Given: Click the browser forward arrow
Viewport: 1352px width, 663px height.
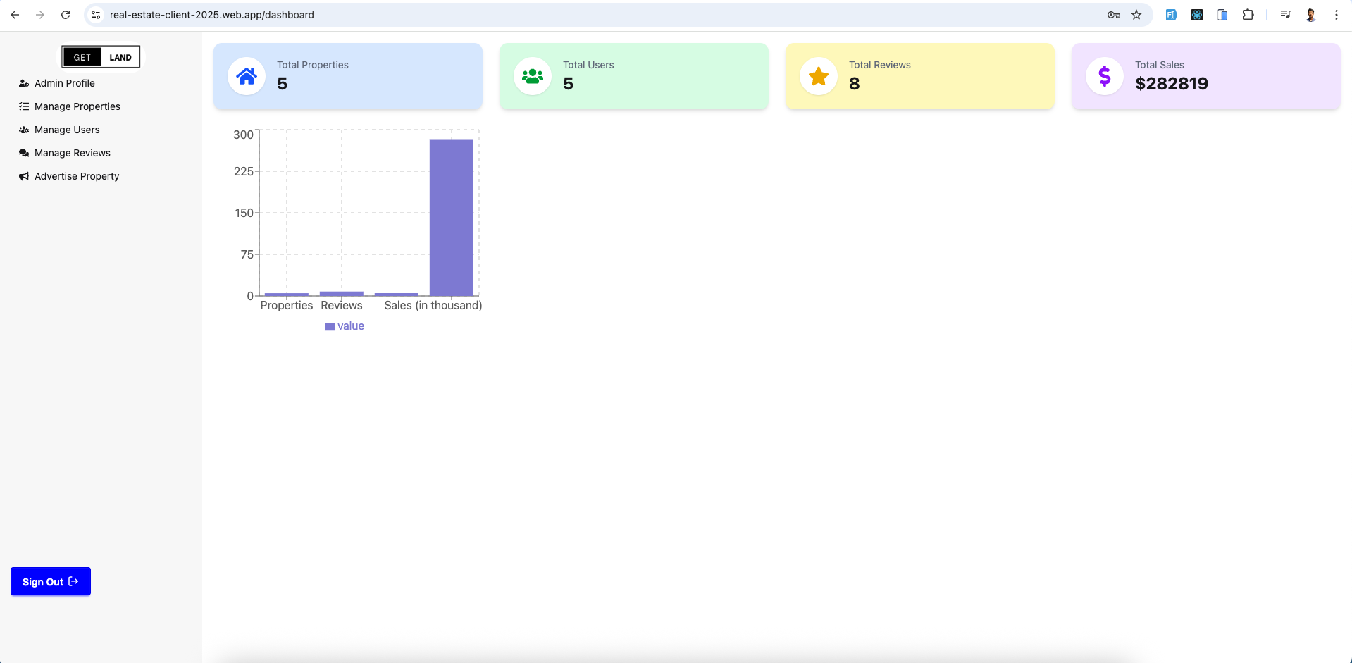Looking at the screenshot, I should tap(40, 15).
